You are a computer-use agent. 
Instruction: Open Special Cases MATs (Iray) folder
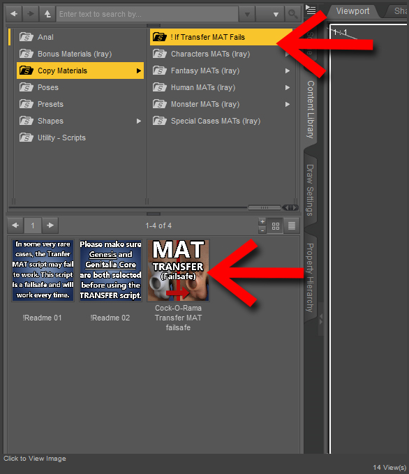[221, 121]
